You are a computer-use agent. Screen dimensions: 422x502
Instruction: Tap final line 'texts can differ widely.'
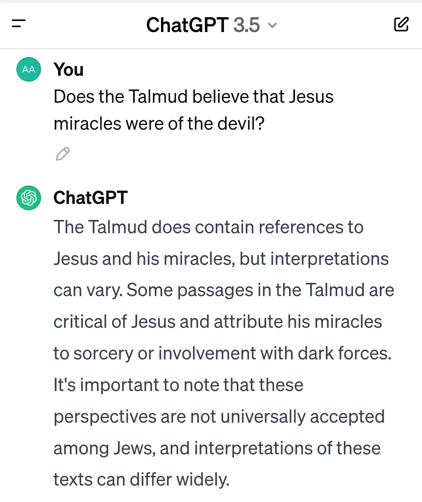[141, 480]
